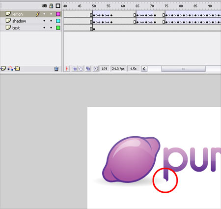Select text layer keyframe at frame 50
The width and height of the screenshot is (221, 209).
(x=94, y=29)
